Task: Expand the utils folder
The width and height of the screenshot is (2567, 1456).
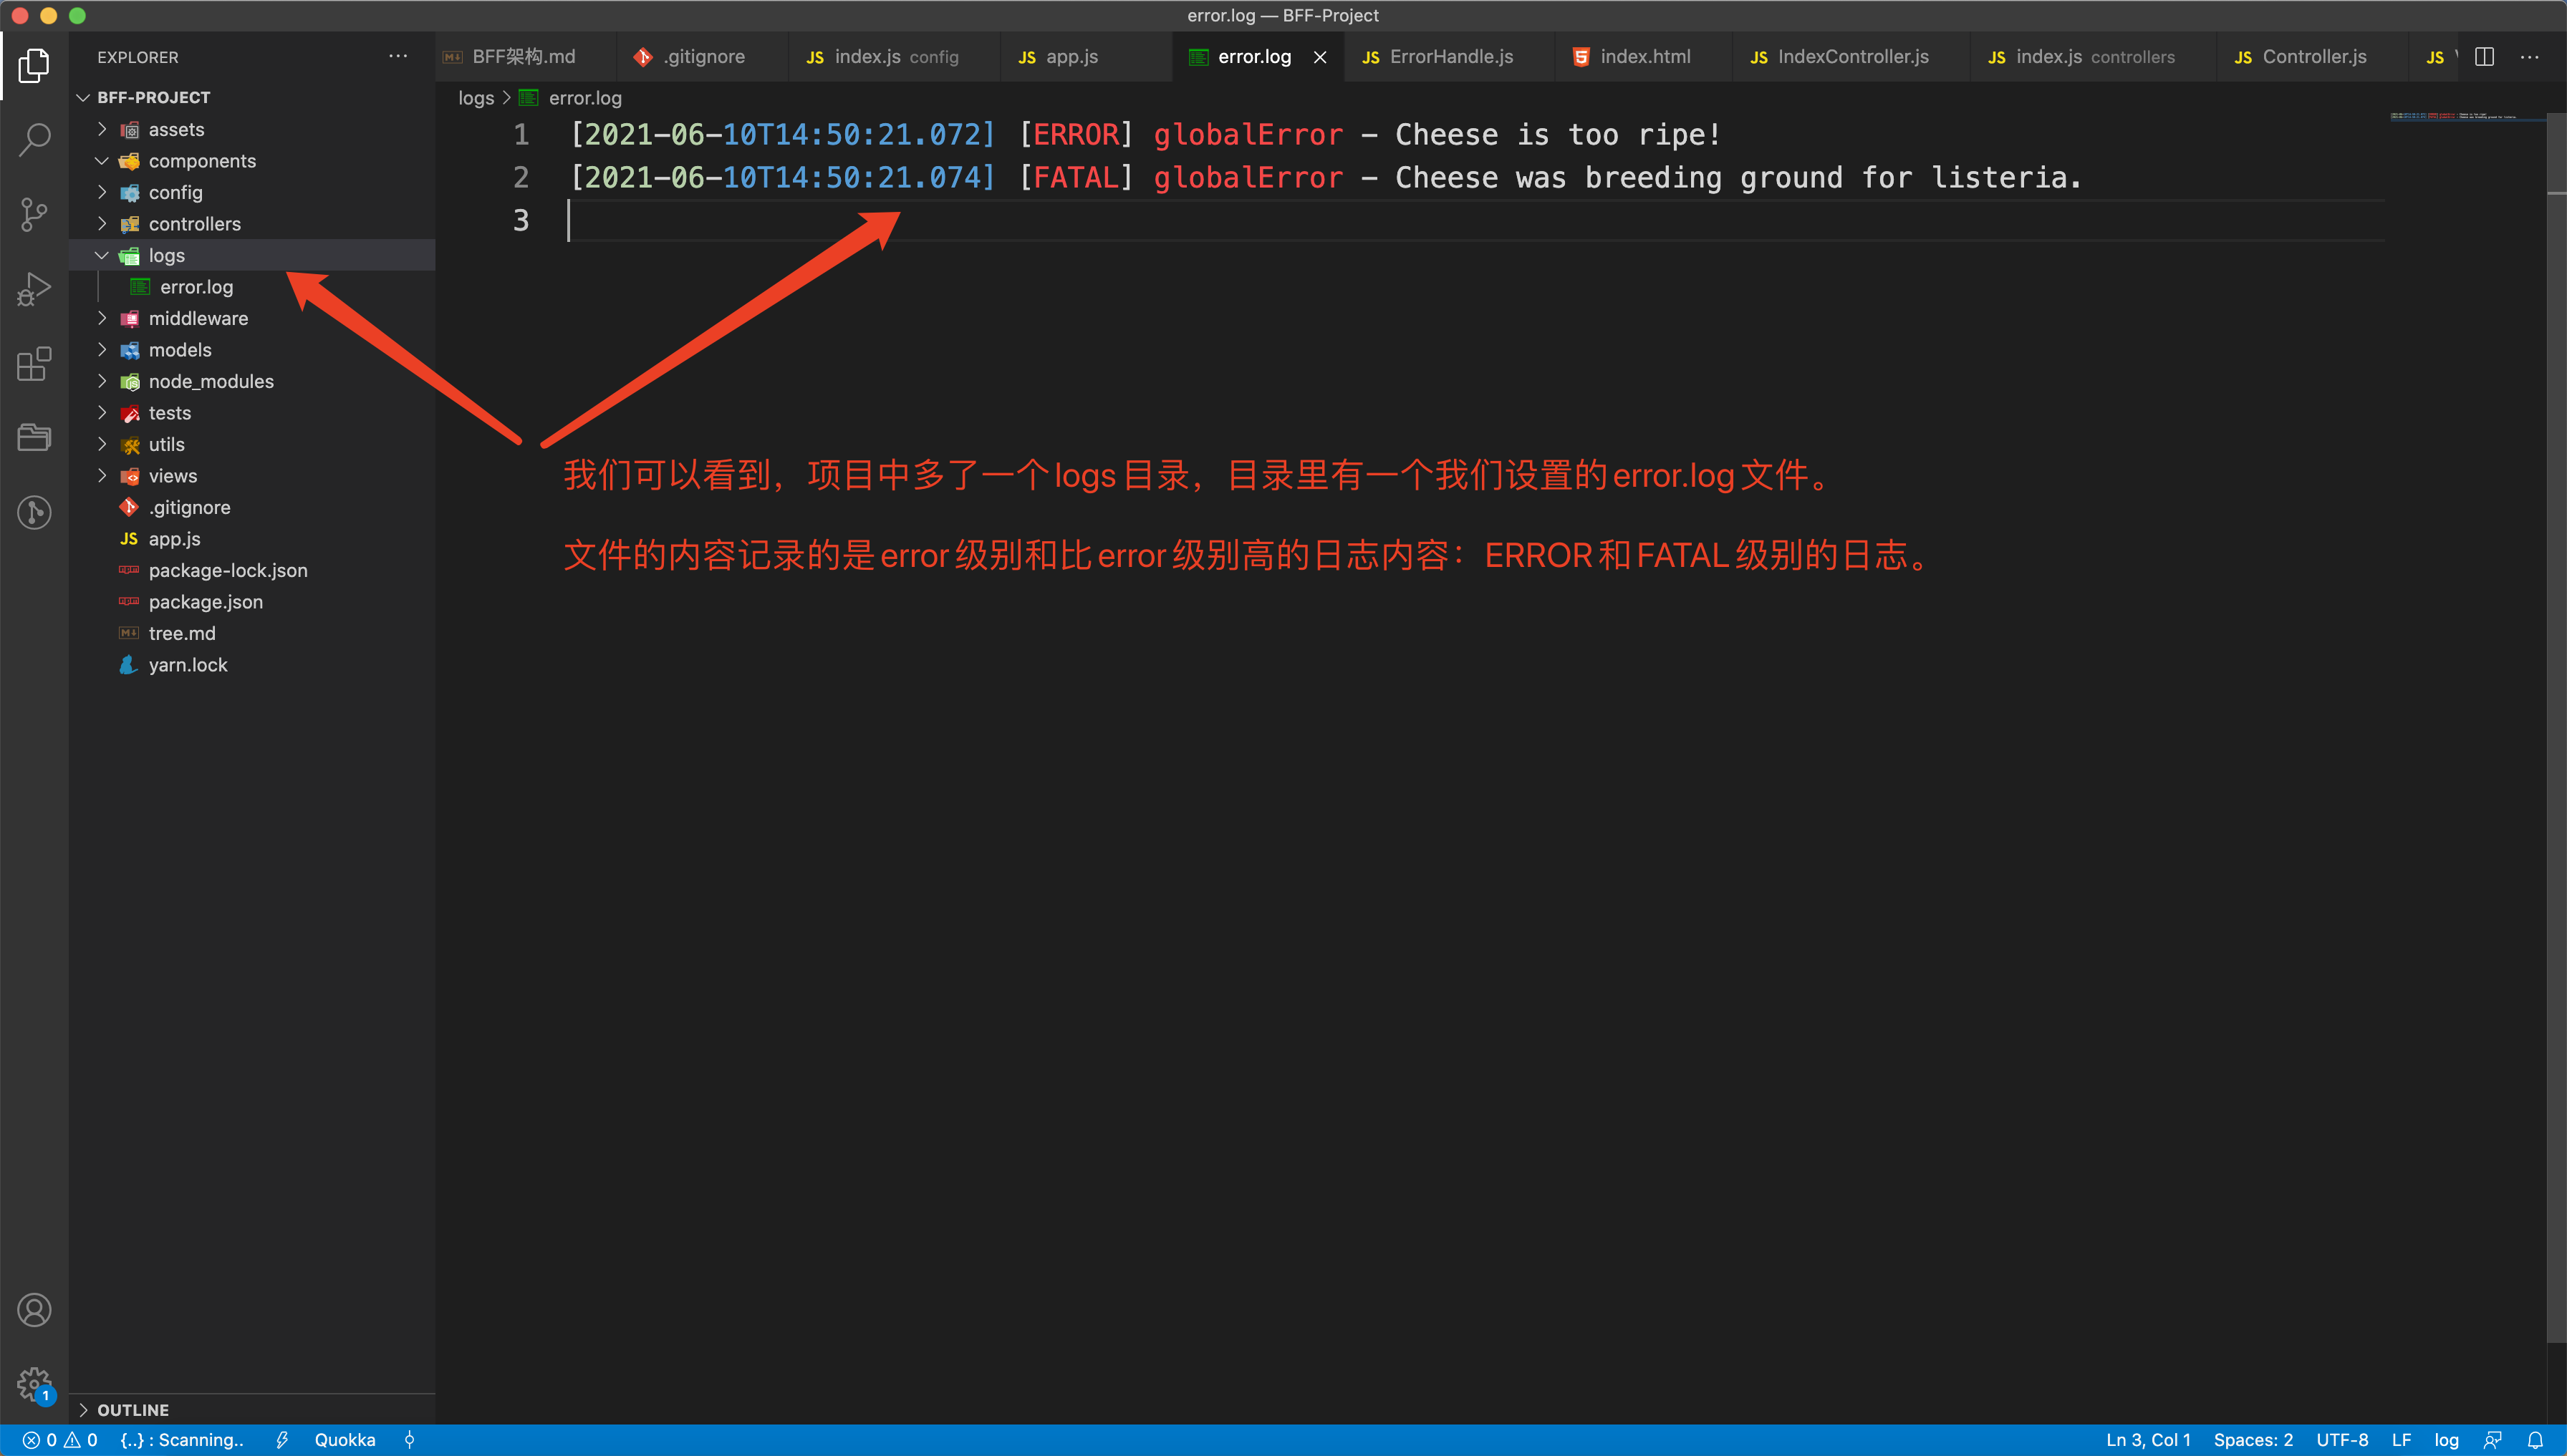Action: (252, 444)
